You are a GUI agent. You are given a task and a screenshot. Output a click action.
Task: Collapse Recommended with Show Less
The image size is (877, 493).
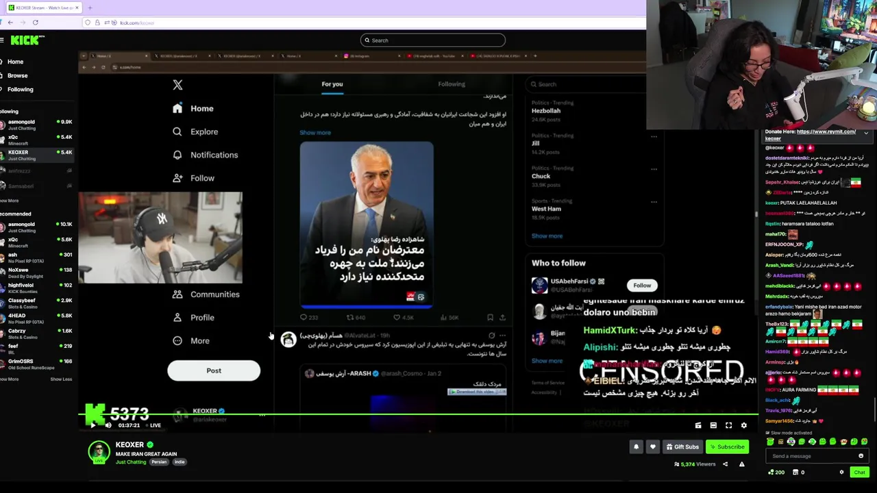61,379
